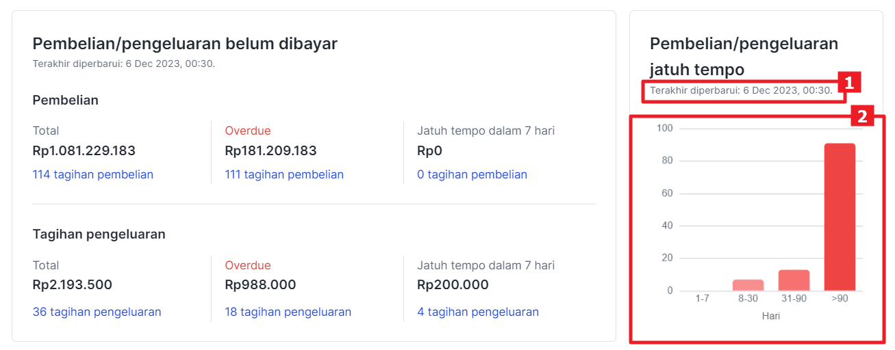Open the 4 tagihan pengeluaran link
The image size is (895, 350).
pyautogui.click(x=478, y=312)
